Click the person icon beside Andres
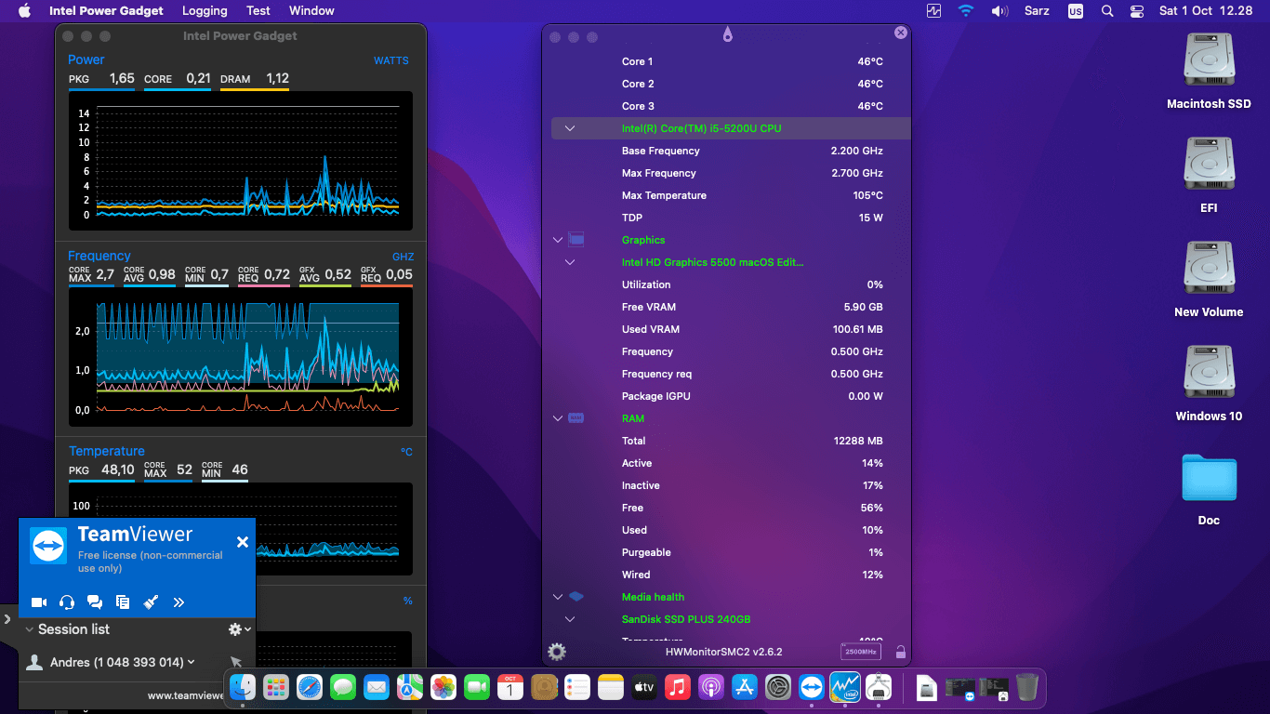 click(x=34, y=662)
